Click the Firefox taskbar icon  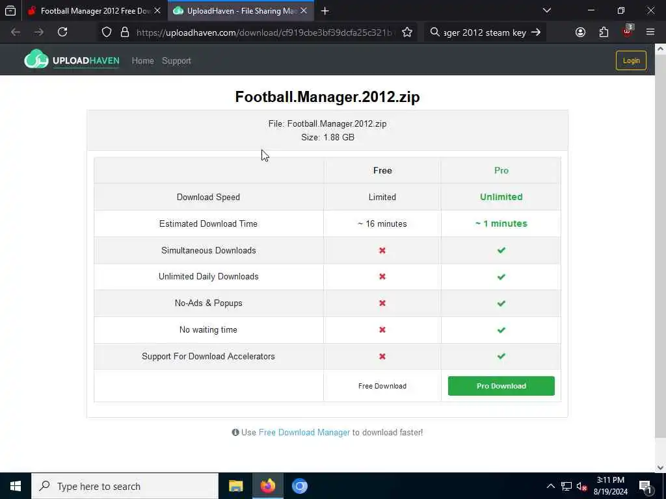click(267, 486)
